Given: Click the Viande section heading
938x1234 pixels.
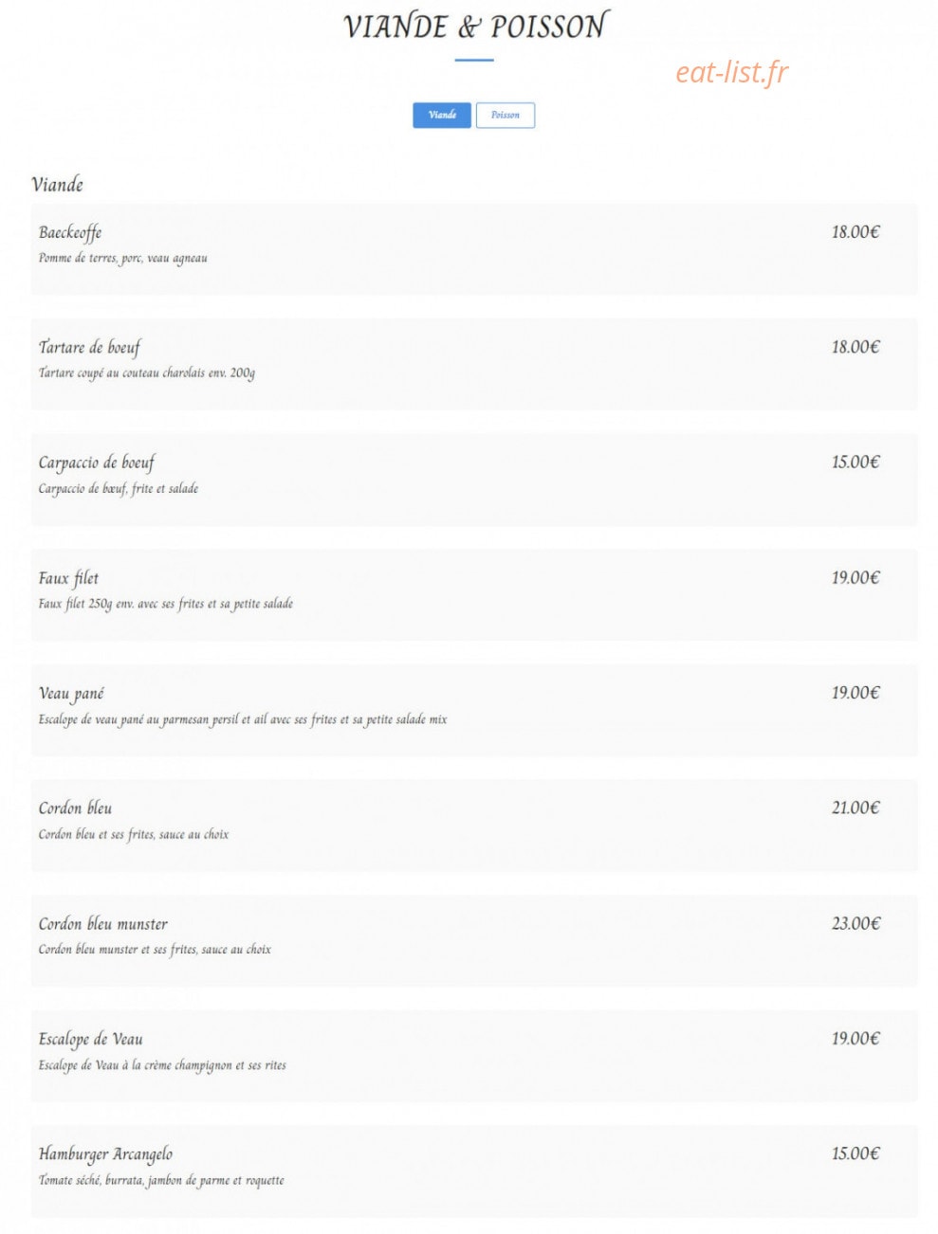Looking at the screenshot, I should click(57, 184).
